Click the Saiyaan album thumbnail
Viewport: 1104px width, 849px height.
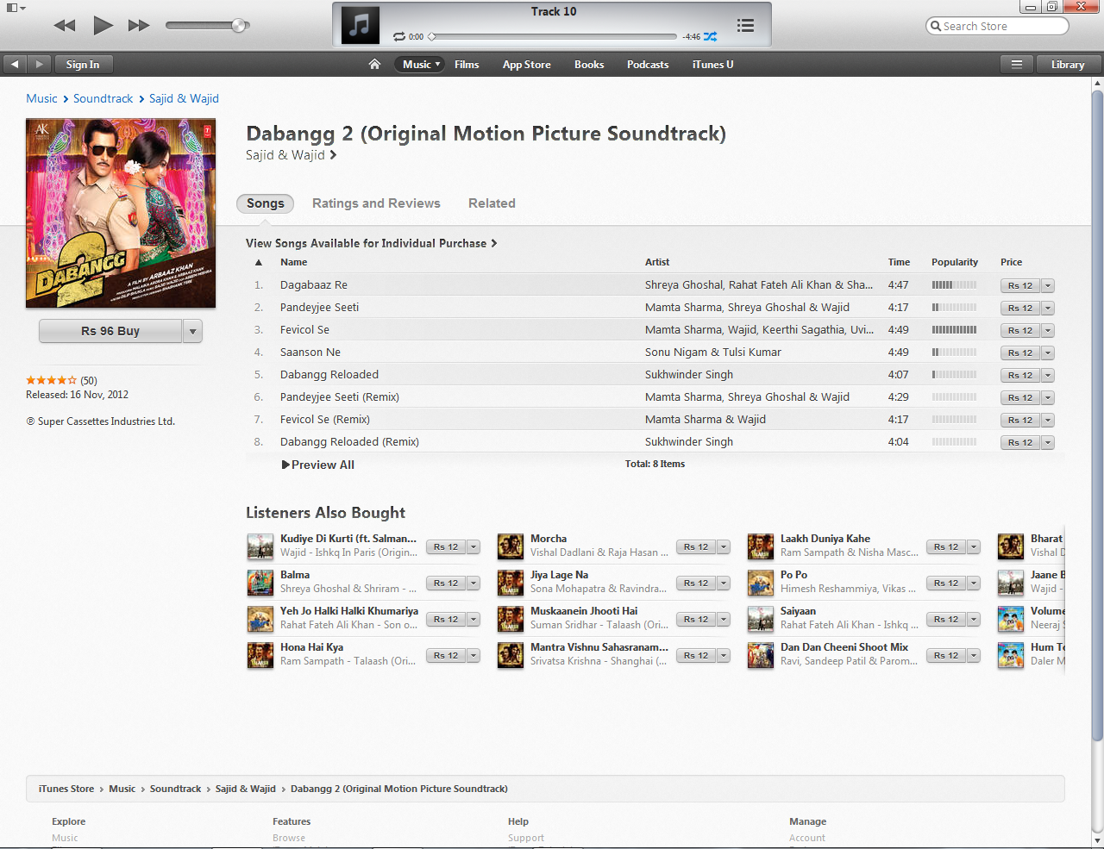[761, 619]
